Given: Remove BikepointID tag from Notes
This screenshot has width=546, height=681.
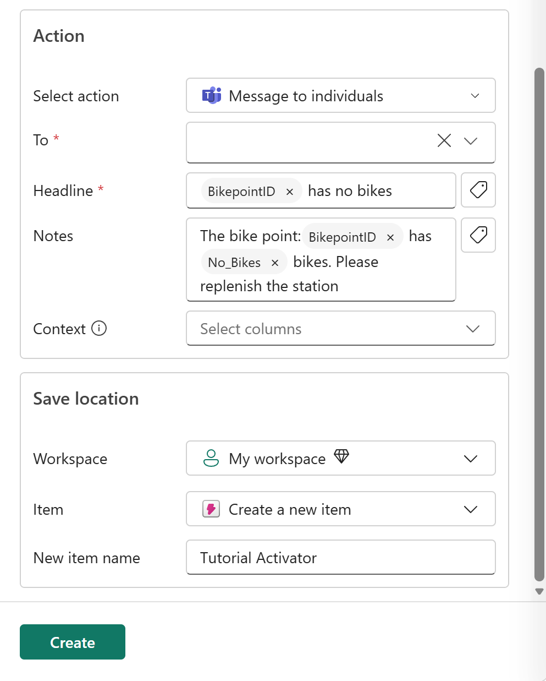Looking at the screenshot, I should [390, 237].
